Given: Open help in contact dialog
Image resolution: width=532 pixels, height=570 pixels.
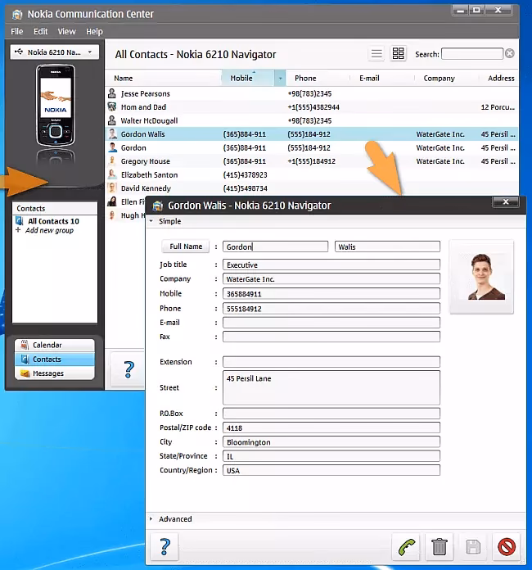Looking at the screenshot, I should (x=165, y=547).
